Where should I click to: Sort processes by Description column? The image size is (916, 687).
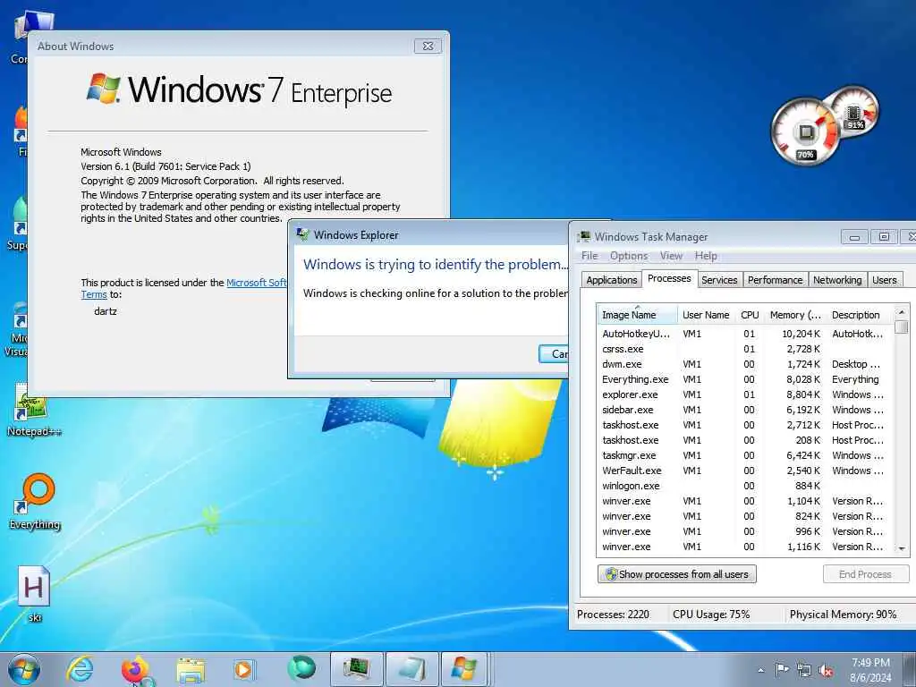pyautogui.click(x=860, y=315)
